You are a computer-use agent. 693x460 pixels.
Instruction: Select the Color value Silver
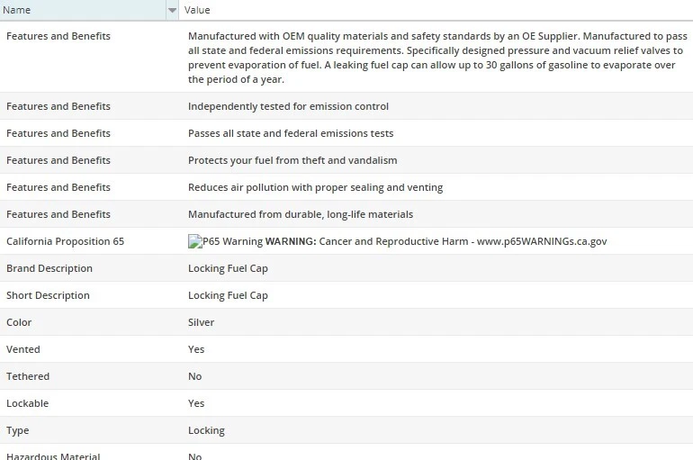click(x=201, y=322)
